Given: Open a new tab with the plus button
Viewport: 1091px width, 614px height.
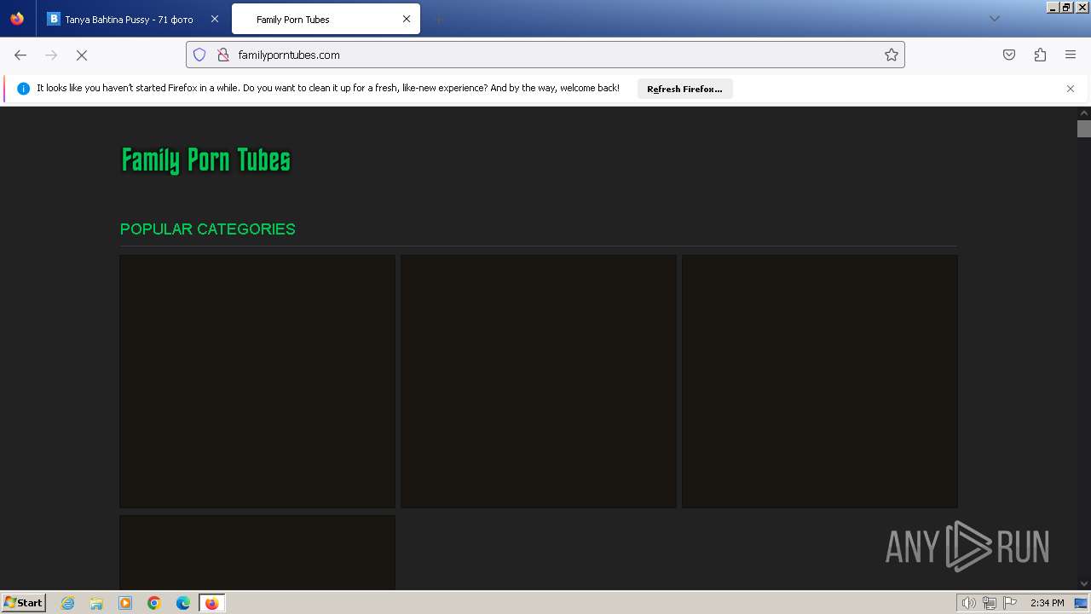Looking at the screenshot, I should (x=438, y=19).
